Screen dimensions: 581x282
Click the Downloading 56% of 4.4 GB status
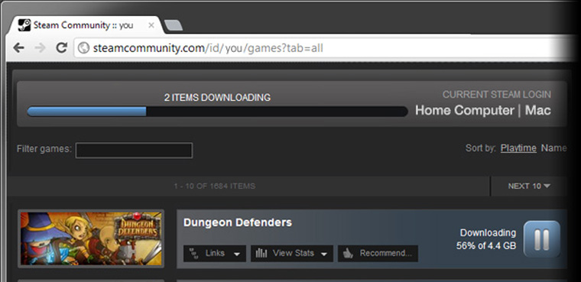pos(486,239)
